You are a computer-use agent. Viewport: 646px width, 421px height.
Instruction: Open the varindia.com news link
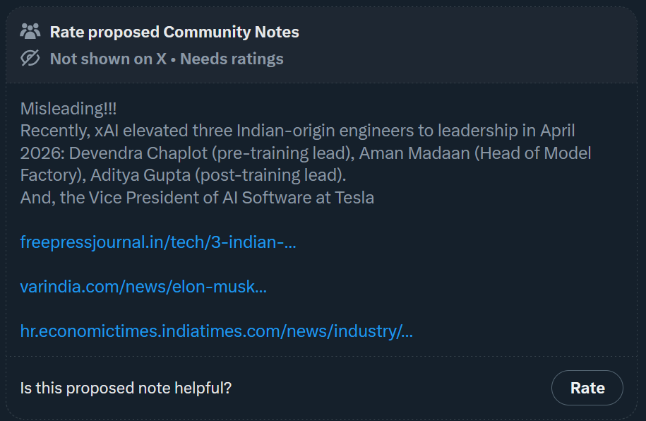point(143,287)
